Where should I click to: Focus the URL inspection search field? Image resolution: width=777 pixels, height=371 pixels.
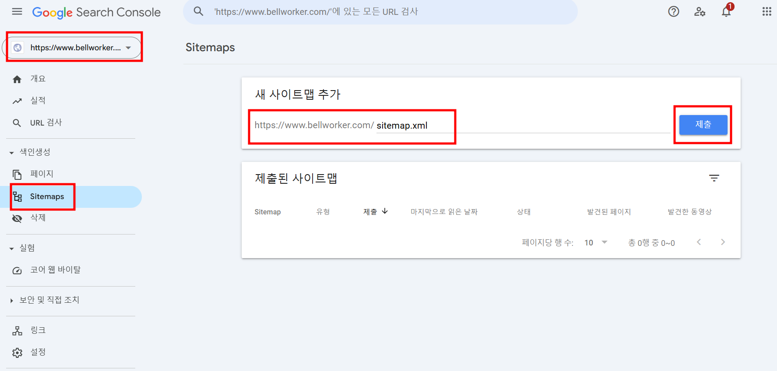pos(380,12)
